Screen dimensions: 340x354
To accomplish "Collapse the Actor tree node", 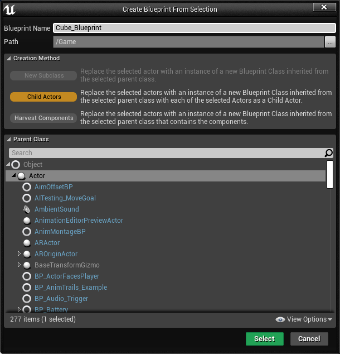I will pyautogui.click(x=14, y=175).
